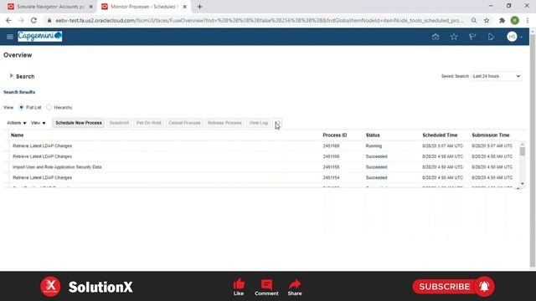Click the subscribe bell icon
This screenshot has height=301, width=536.
[484, 287]
